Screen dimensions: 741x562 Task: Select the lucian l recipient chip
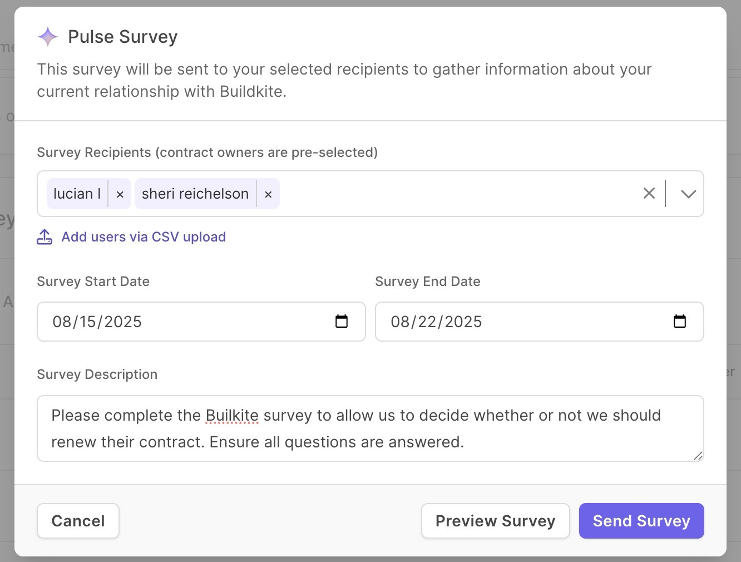point(77,194)
